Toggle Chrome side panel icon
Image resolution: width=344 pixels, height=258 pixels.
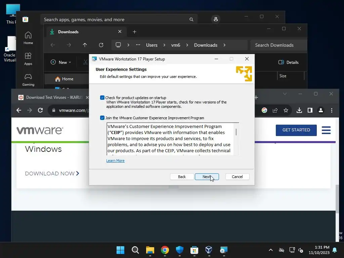click(310, 110)
